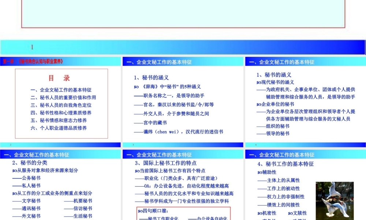Click the heading 2、秘书的分类
The width and height of the screenshot is (366, 220).
pos(30,163)
